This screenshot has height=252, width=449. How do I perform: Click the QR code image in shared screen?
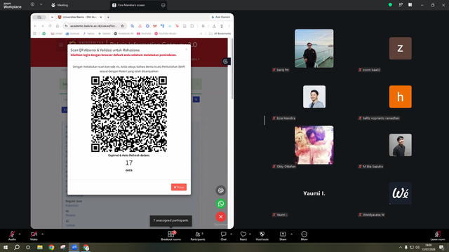tap(129, 114)
